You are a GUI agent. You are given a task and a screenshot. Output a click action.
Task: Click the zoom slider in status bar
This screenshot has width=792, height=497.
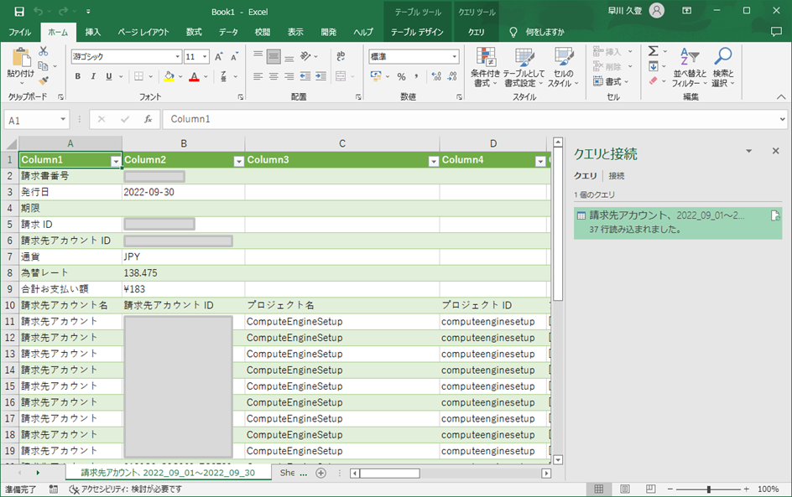pyautogui.click(x=709, y=489)
